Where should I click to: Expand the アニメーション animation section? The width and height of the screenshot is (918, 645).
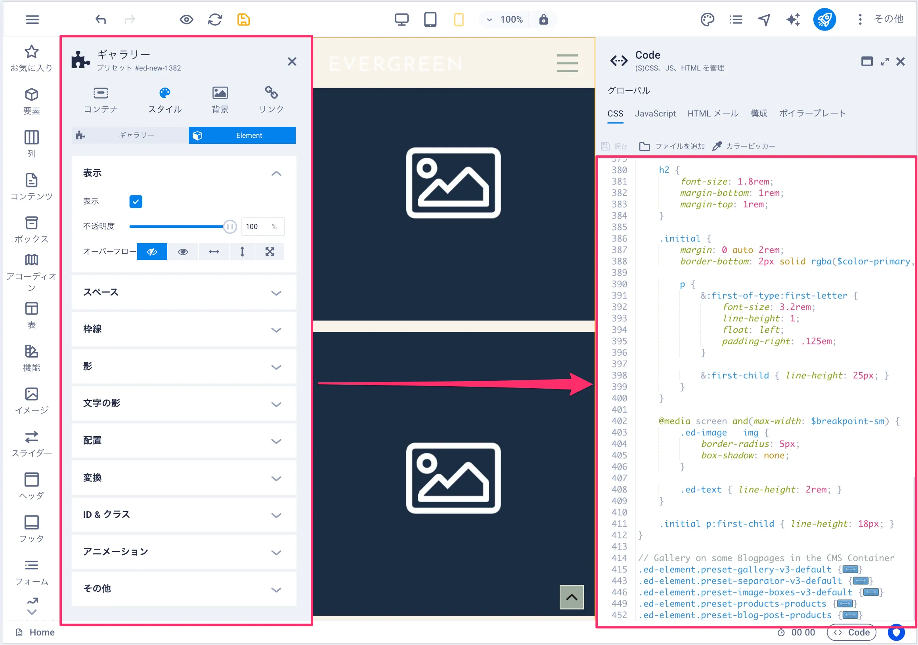tap(184, 552)
